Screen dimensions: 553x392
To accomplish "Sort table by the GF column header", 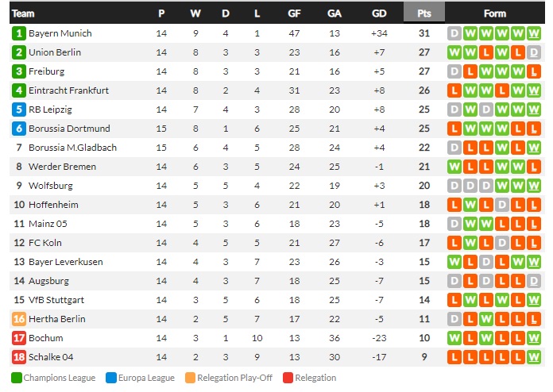I will (294, 13).
